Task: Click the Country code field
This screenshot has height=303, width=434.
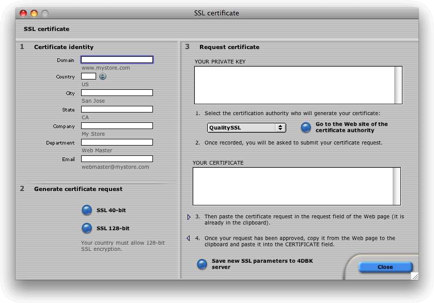Action: pos(88,76)
